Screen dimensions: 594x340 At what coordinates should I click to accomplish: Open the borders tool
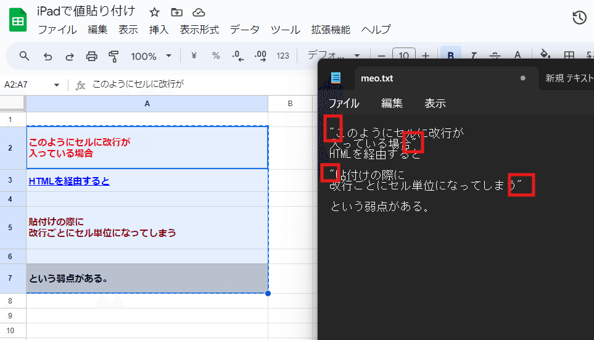[569, 55]
